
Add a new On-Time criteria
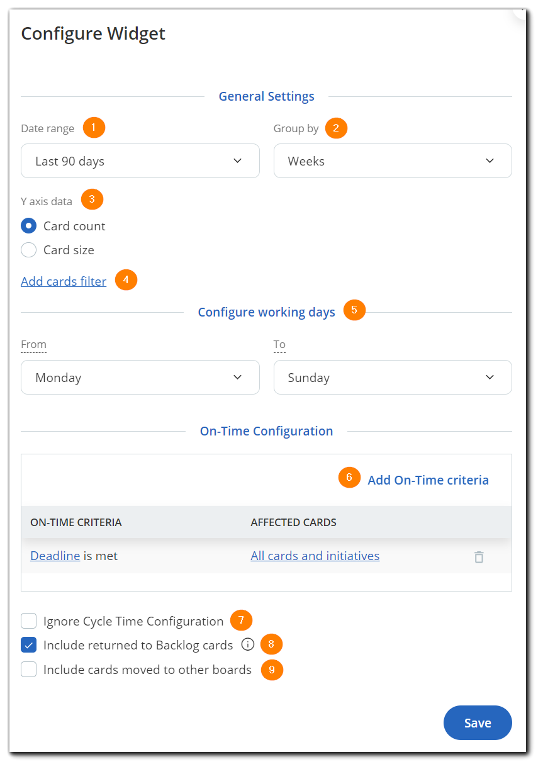pyautogui.click(x=428, y=480)
